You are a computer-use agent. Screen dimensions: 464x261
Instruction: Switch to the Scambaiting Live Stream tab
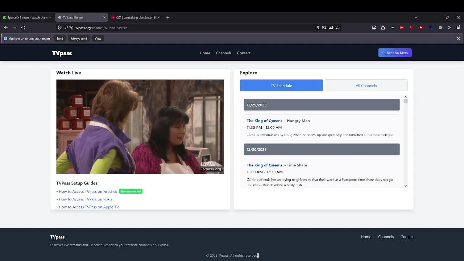click(136, 17)
